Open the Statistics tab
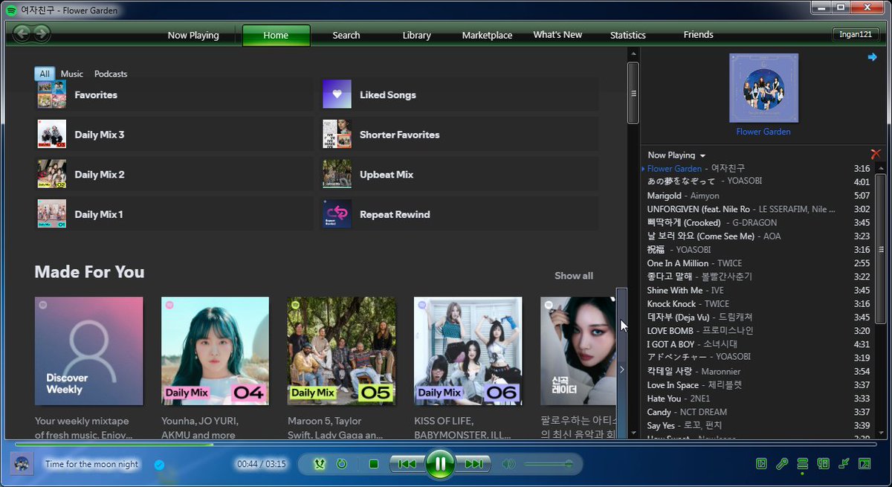This screenshot has width=892, height=487. (628, 35)
